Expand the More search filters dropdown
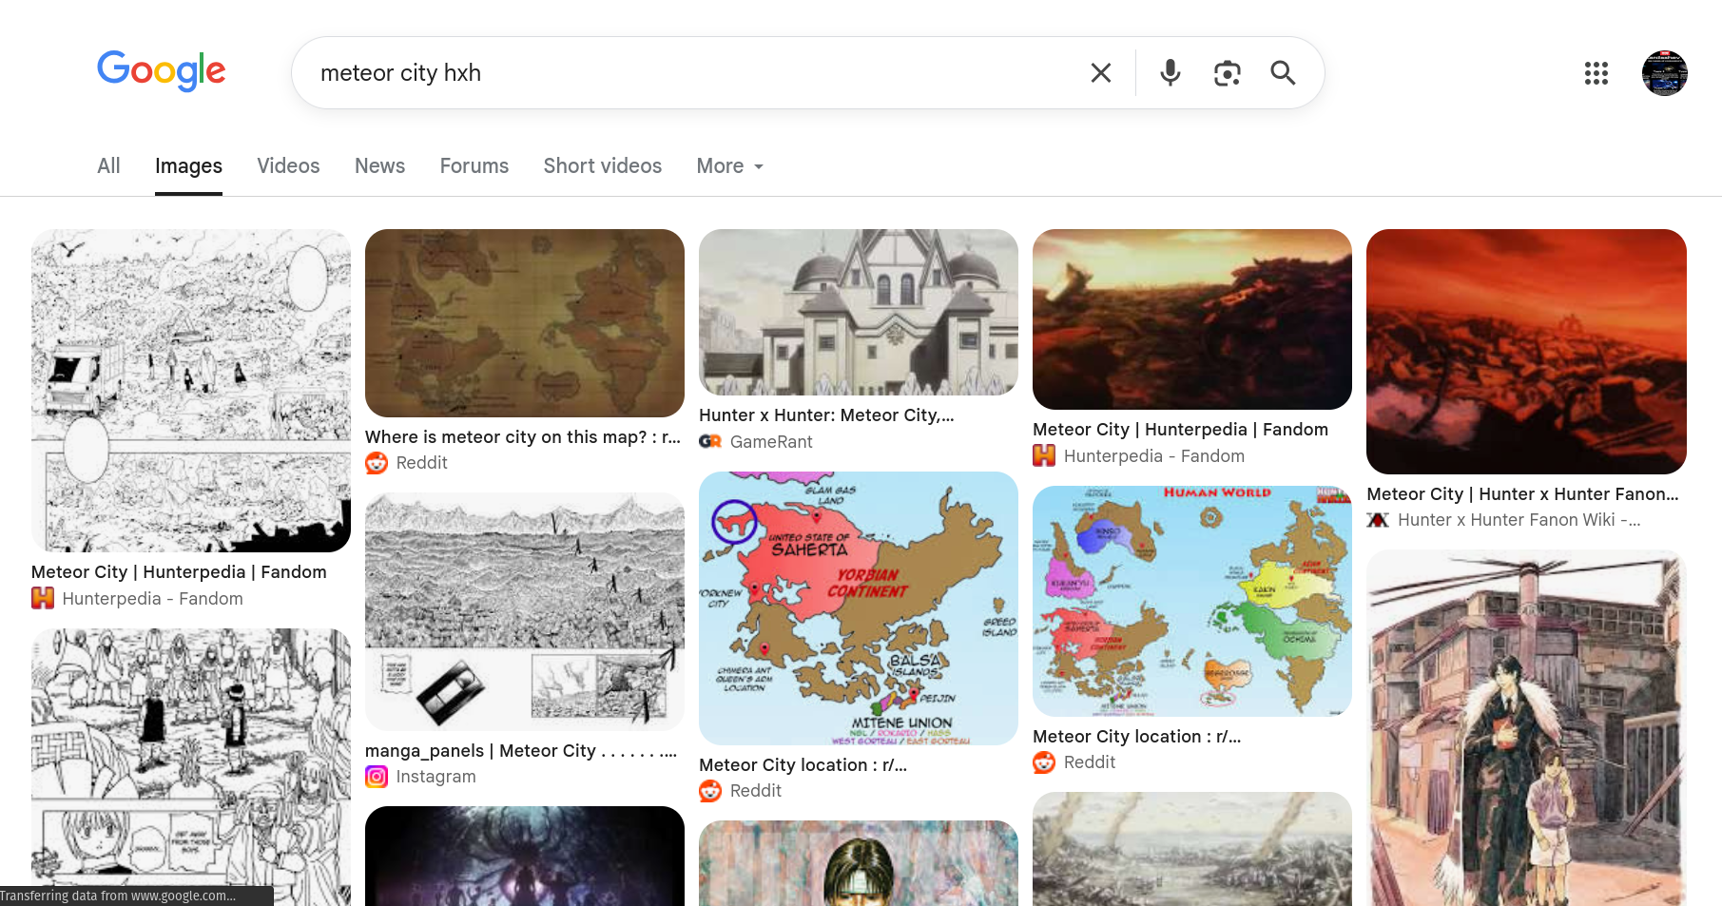The image size is (1722, 906). click(730, 166)
